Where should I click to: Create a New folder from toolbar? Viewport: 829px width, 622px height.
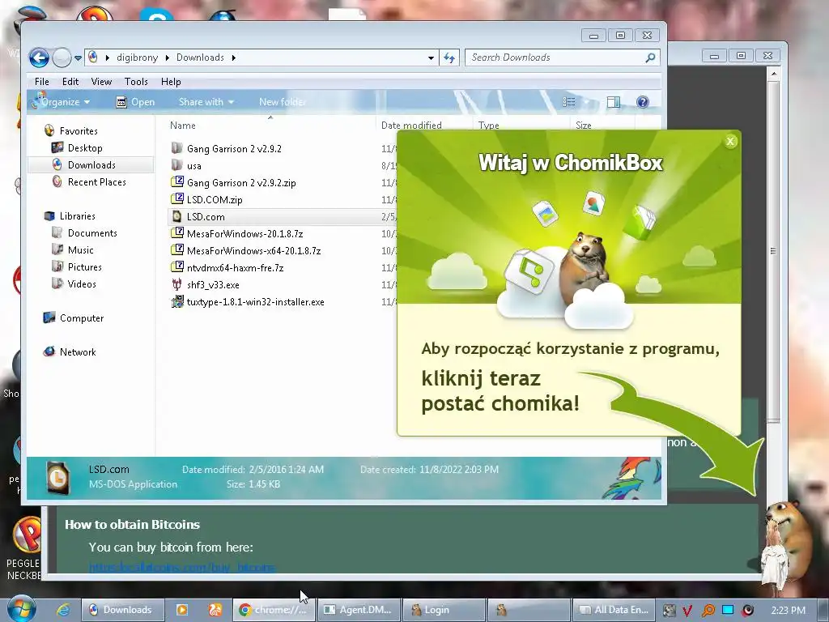pos(283,102)
